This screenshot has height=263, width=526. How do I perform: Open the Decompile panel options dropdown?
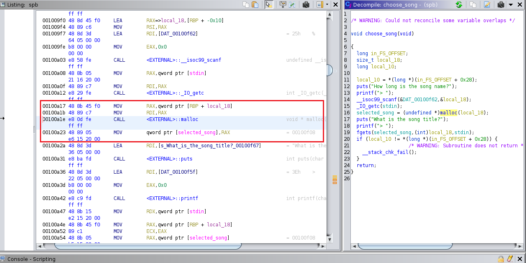(511, 5)
